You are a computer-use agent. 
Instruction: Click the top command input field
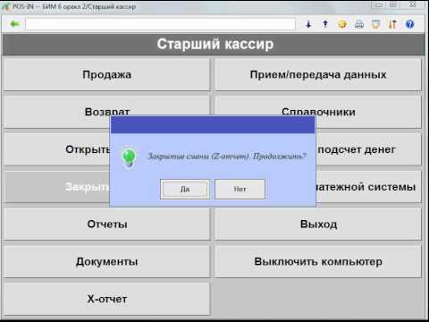point(160,24)
